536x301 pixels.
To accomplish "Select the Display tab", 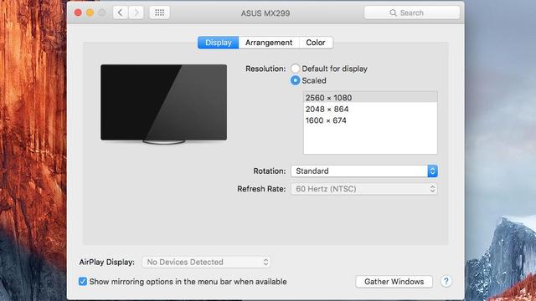I will click(x=218, y=43).
